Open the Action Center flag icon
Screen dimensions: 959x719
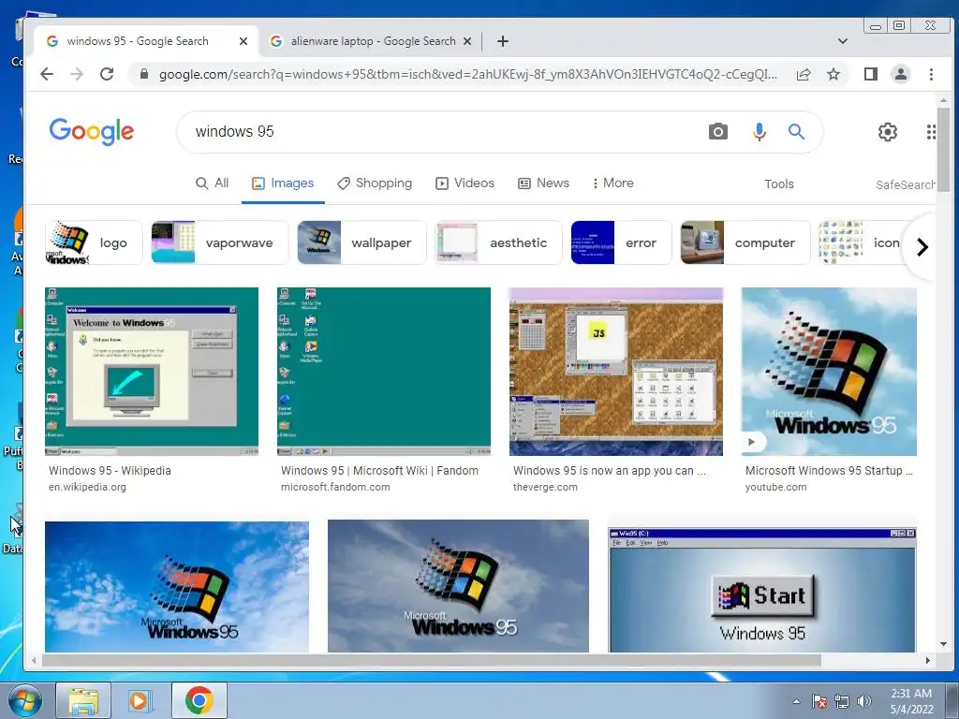tap(819, 701)
